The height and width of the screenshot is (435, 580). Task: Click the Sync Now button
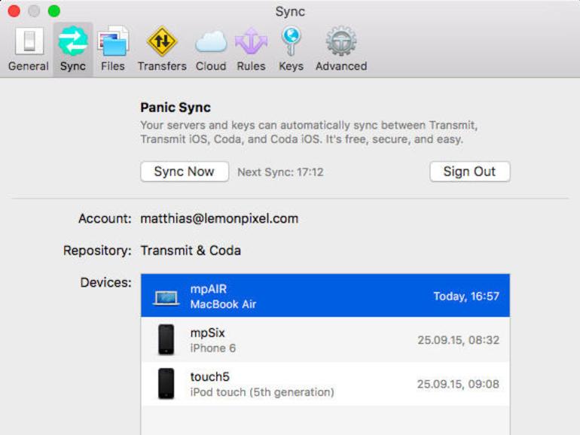click(x=185, y=172)
